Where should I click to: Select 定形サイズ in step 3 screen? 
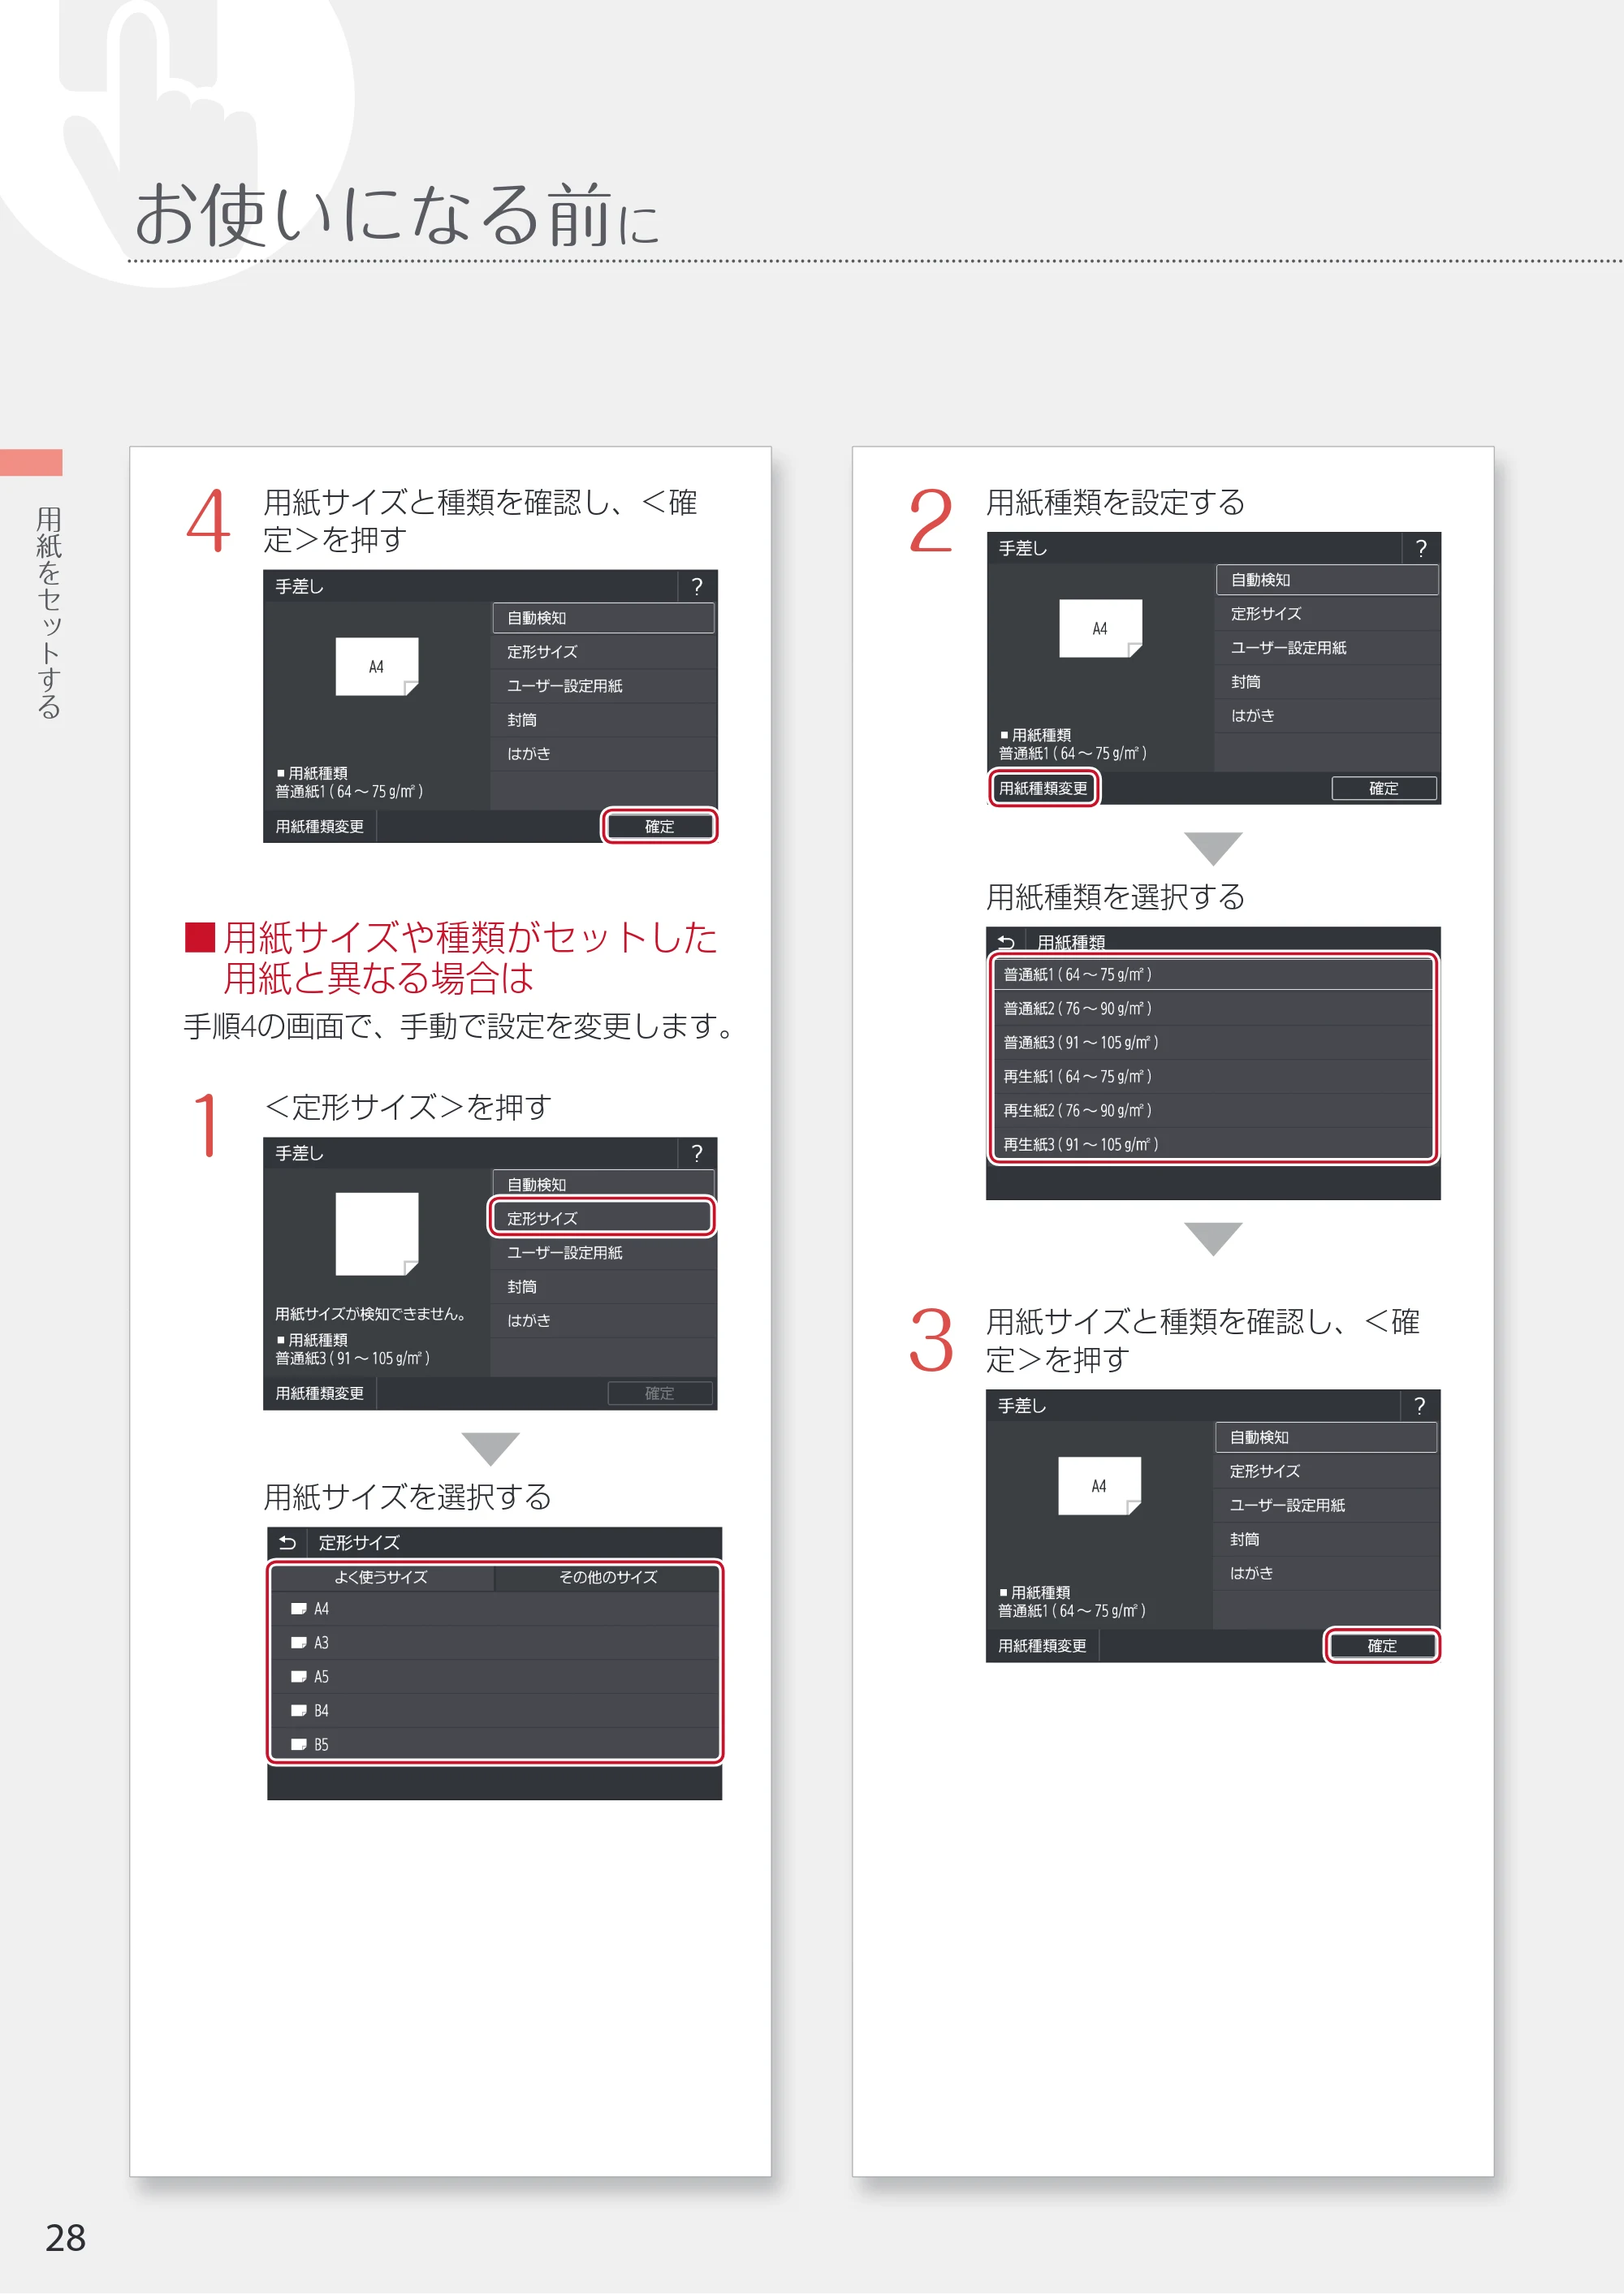point(1326,1472)
